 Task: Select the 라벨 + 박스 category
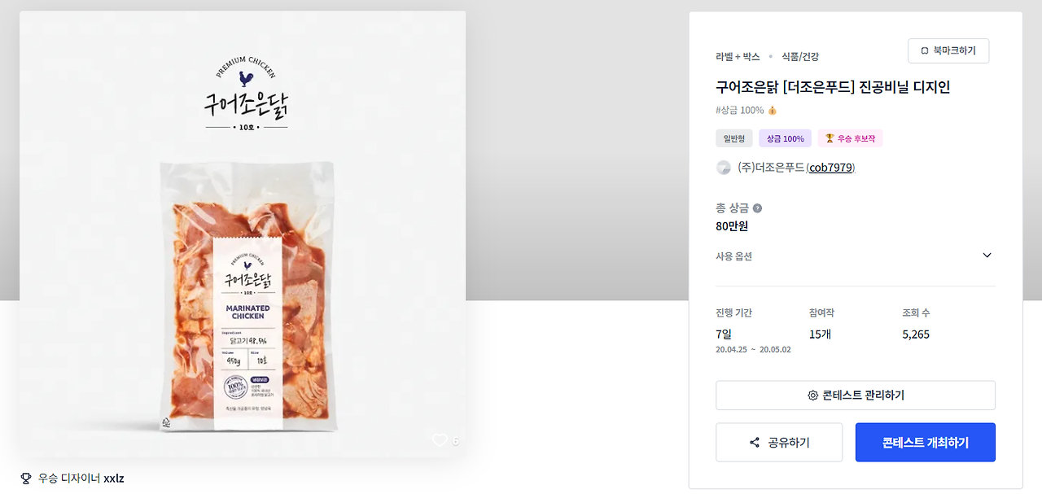point(738,57)
